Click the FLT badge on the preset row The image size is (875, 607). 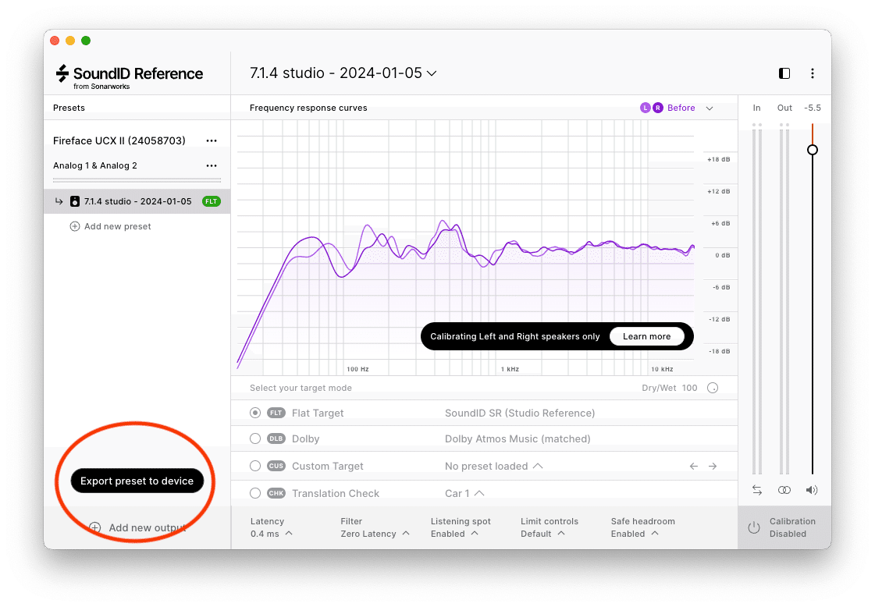click(x=212, y=201)
